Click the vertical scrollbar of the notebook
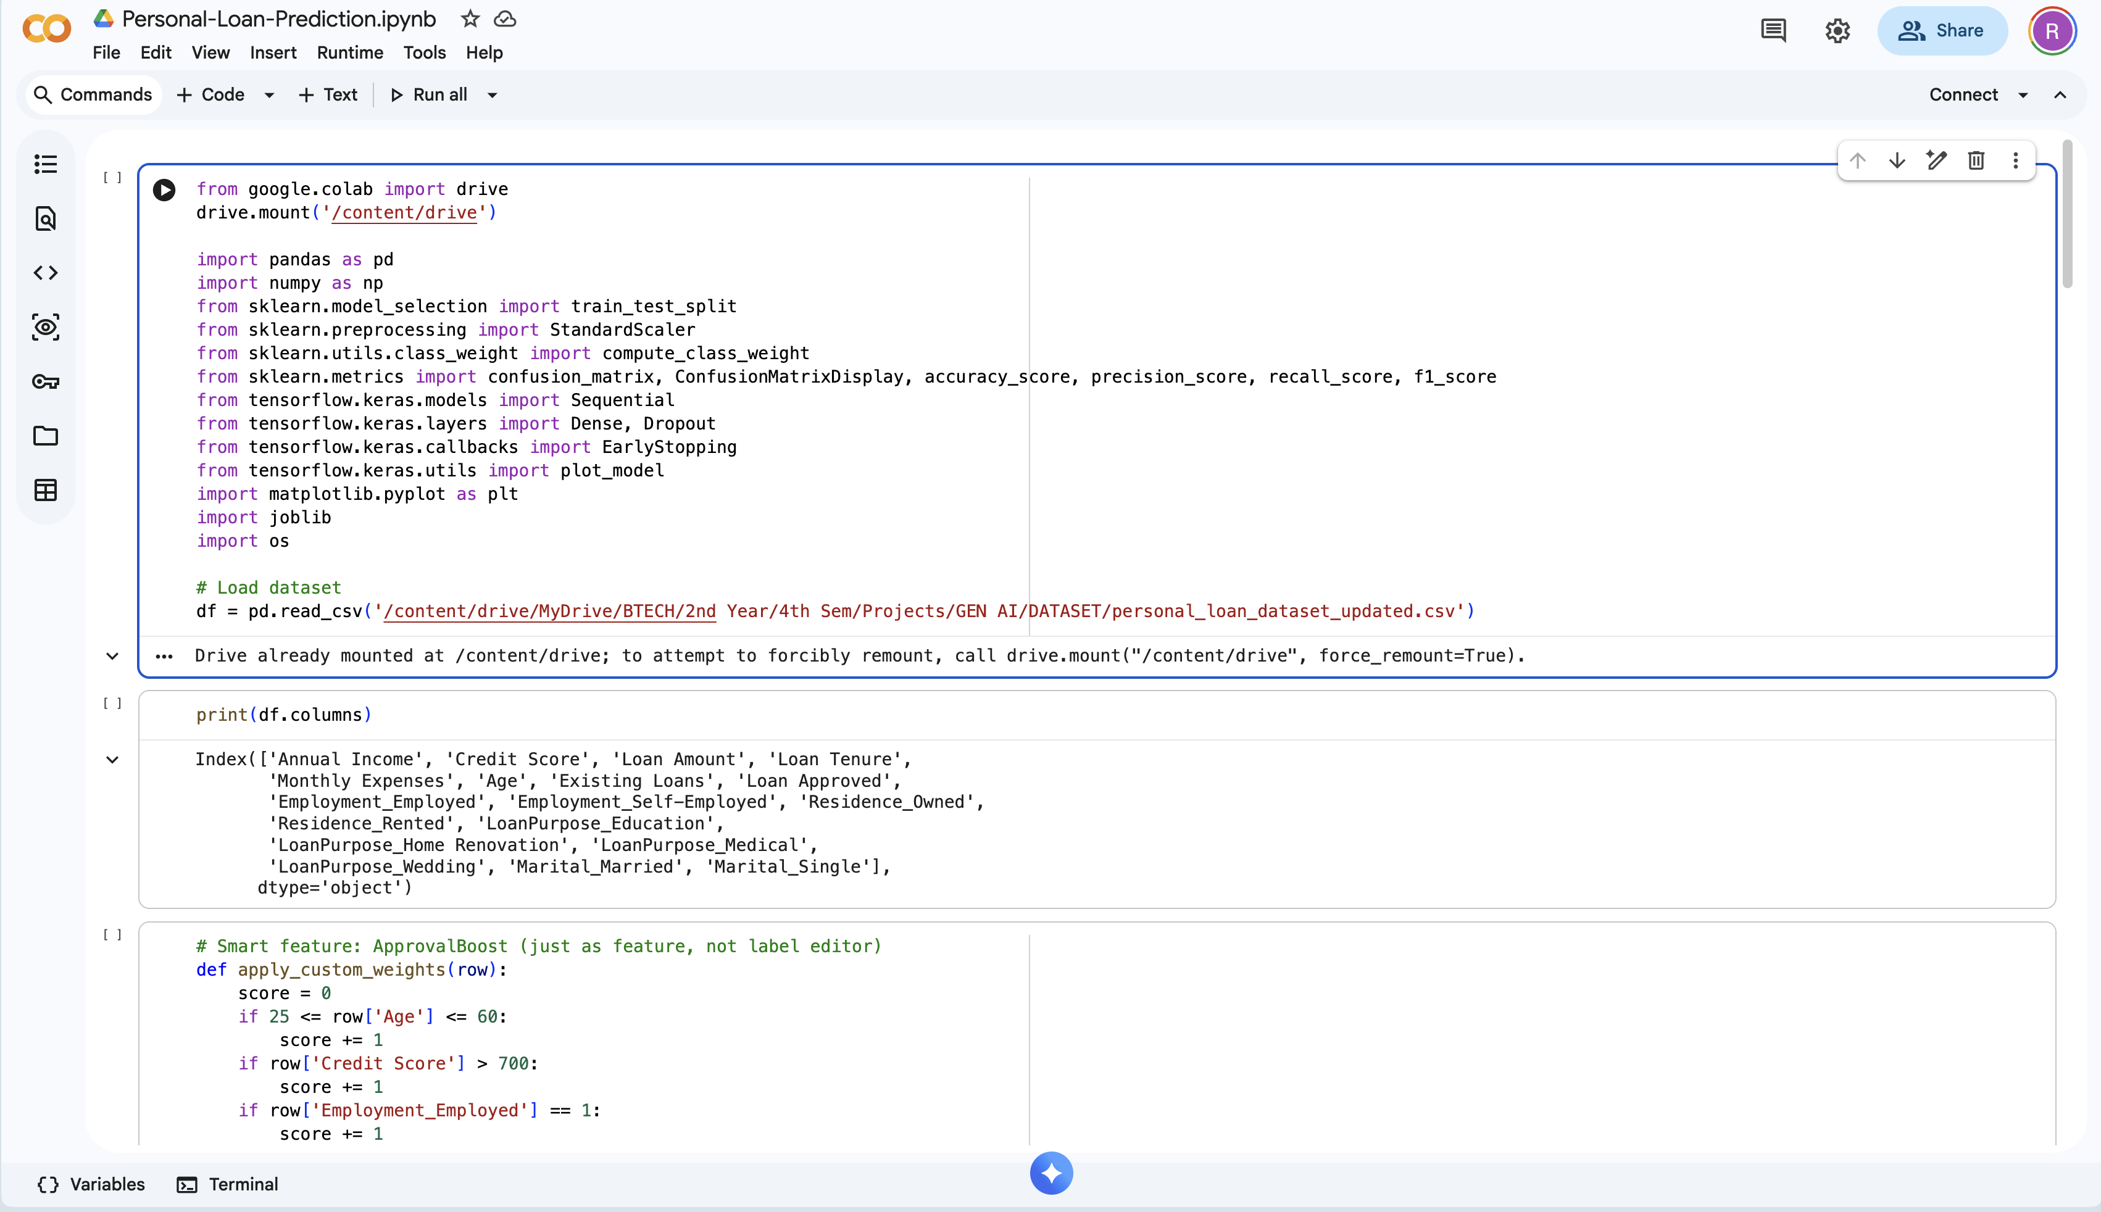 click(x=2068, y=215)
